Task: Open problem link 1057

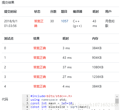Action: point(65,21)
